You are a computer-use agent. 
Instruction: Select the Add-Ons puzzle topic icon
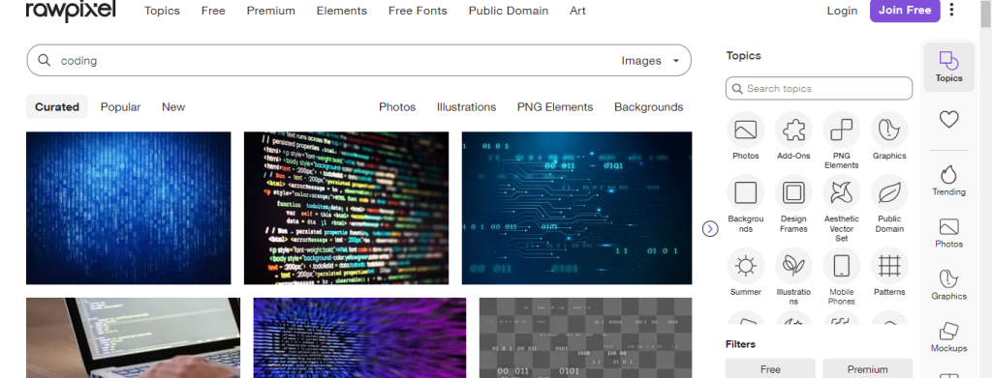click(x=793, y=130)
